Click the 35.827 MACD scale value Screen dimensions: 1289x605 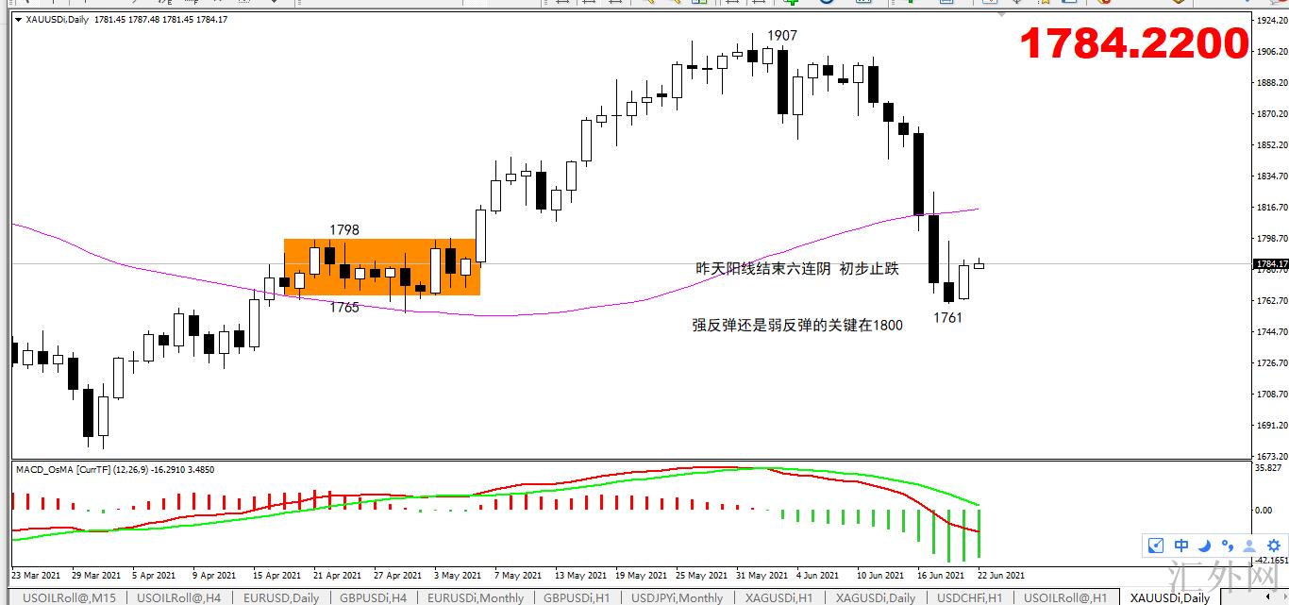[1270, 468]
